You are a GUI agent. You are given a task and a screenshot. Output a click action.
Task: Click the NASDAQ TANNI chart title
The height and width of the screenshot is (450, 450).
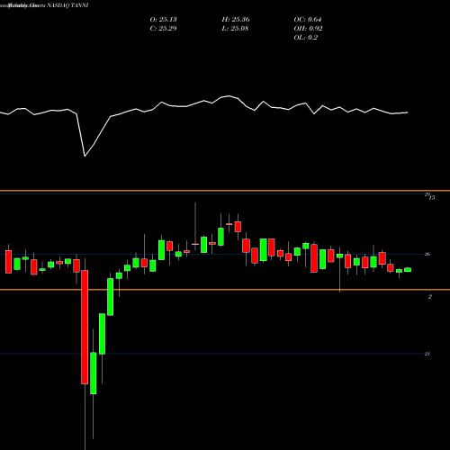coord(67,5)
